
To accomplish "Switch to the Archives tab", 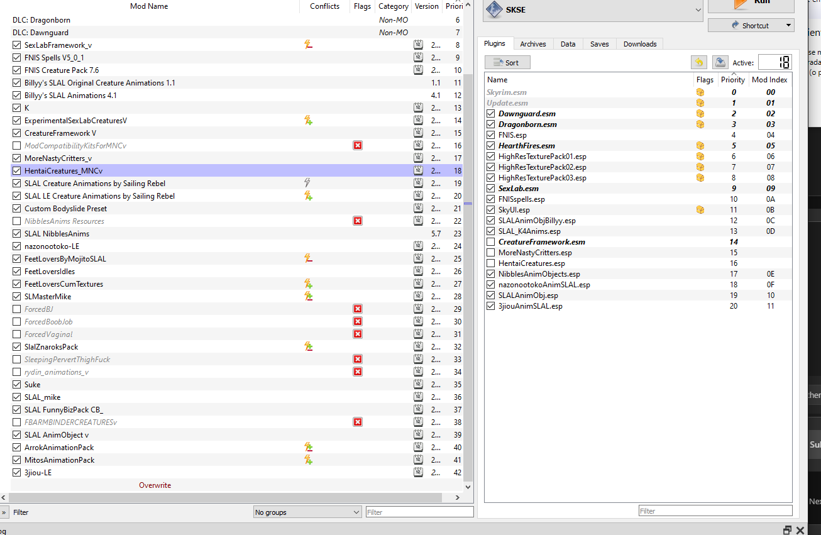I will [x=533, y=44].
